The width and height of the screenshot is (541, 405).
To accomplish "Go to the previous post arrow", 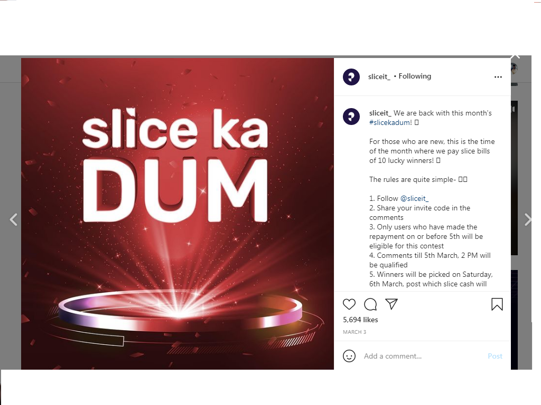I will pyautogui.click(x=13, y=219).
